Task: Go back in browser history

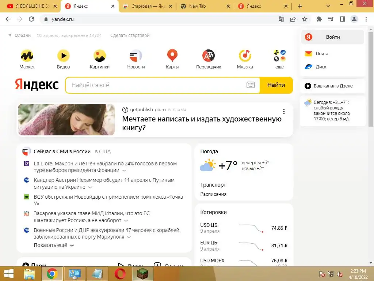Action: point(8,19)
